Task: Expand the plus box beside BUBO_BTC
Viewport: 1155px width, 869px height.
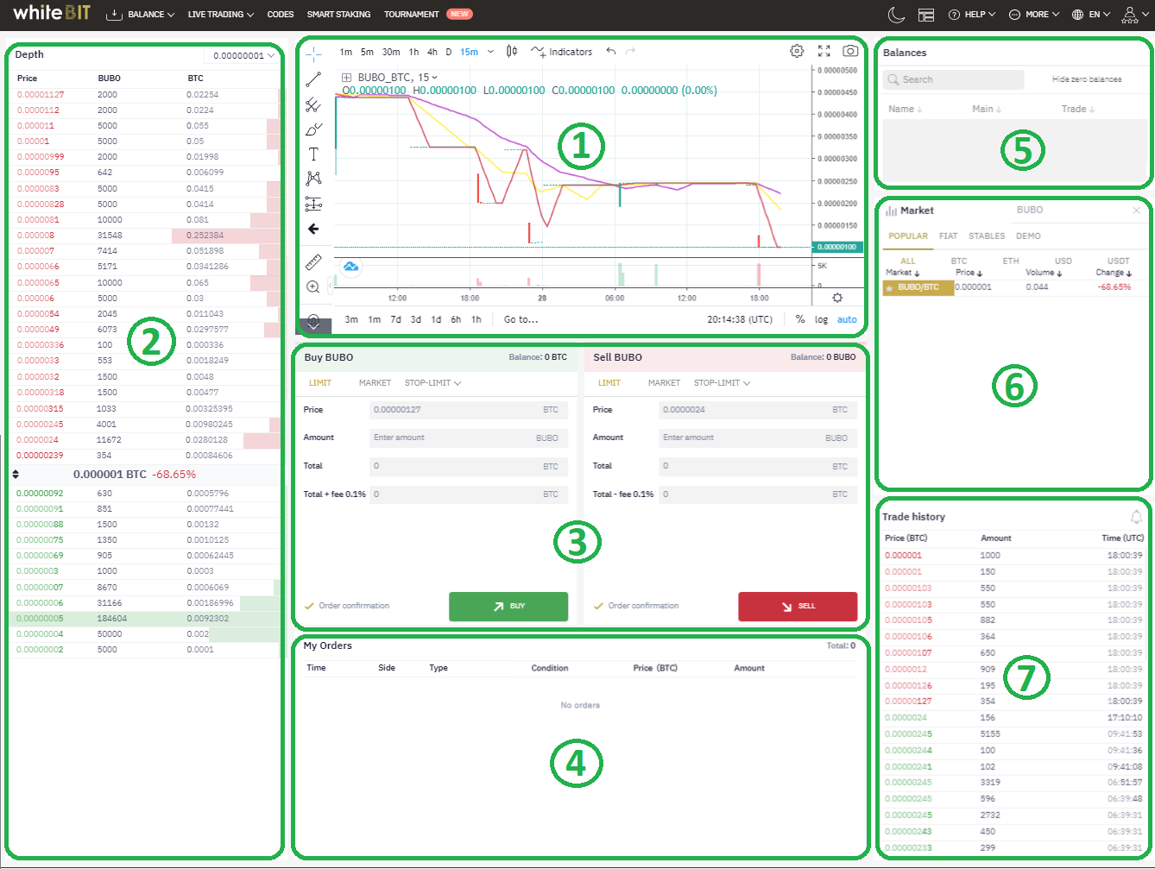Action: coord(347,78)
